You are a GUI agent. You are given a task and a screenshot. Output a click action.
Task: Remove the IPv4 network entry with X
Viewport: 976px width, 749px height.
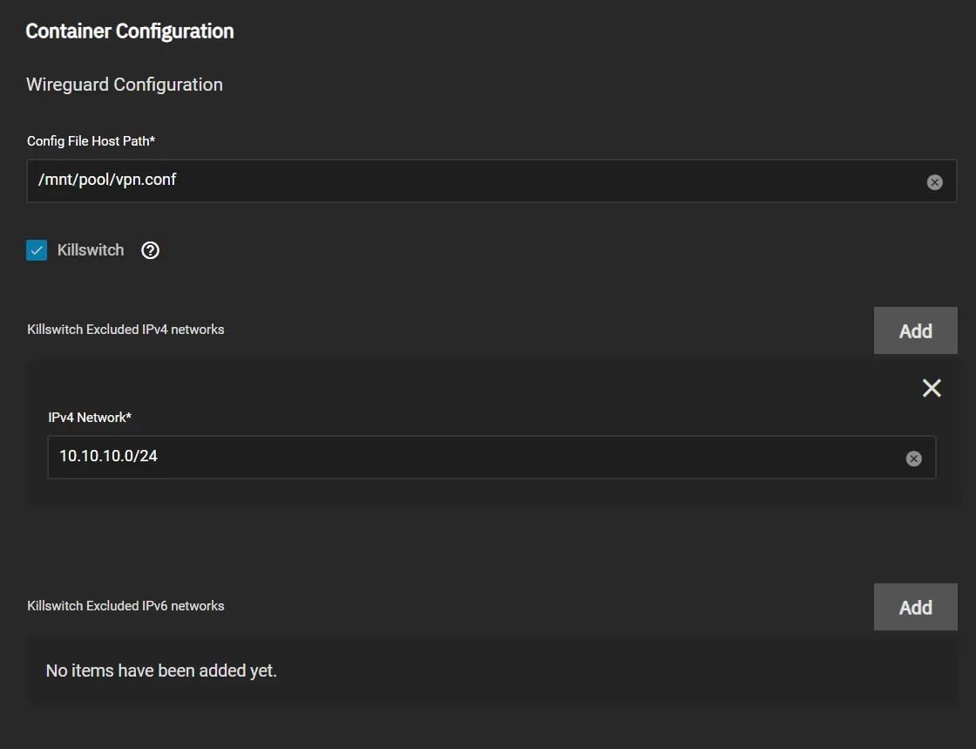coord(932,389)
